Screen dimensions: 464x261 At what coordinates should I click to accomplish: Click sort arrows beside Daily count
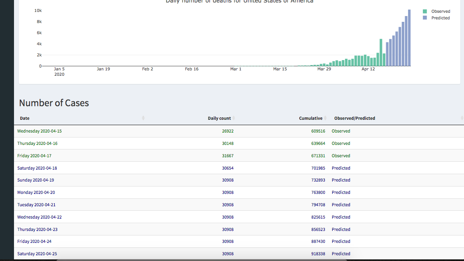point(233,118)
